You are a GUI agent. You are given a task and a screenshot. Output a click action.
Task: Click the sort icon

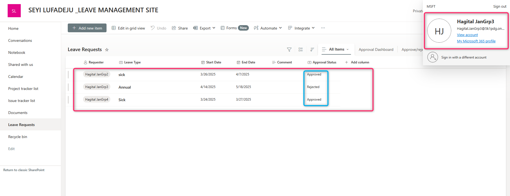(312, 49)
